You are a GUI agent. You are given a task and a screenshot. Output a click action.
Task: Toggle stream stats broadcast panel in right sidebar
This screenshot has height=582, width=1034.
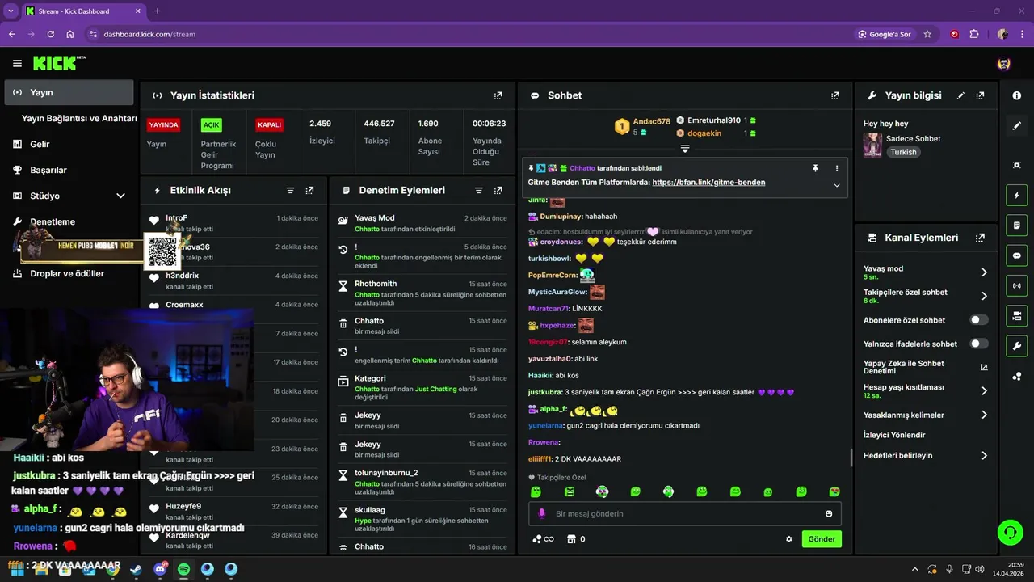click(1016, 285)
